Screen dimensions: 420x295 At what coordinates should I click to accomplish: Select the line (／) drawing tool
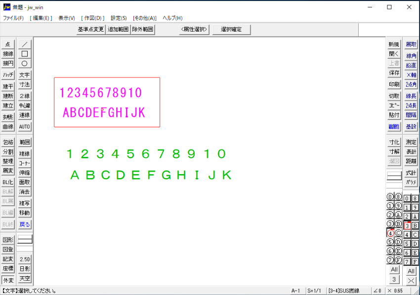click(x=24, y=44)
